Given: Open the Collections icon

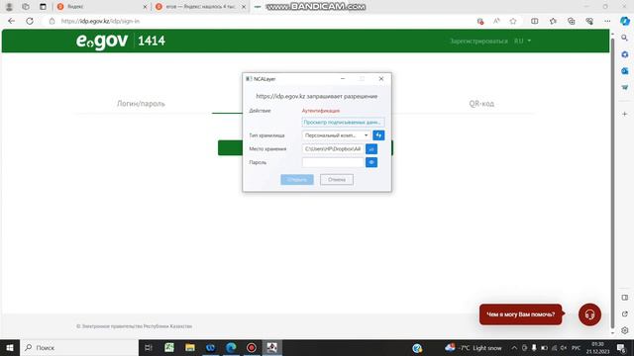Looking at the screenshot, I should pos(571,21).
